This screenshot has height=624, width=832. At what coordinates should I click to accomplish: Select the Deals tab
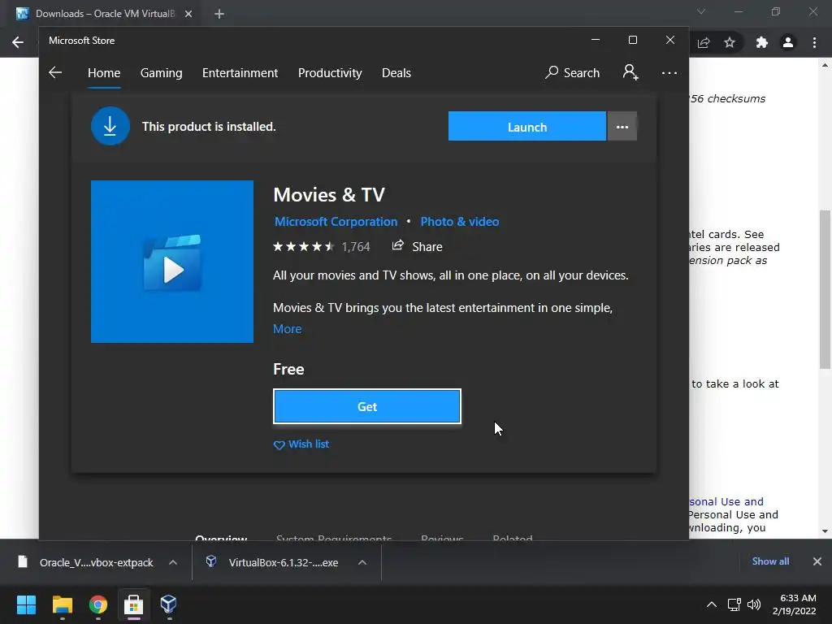pos(396,72)
